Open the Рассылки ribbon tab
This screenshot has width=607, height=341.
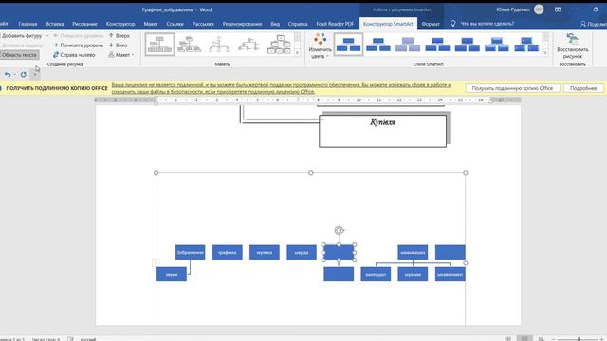click(x=203, y=24)
